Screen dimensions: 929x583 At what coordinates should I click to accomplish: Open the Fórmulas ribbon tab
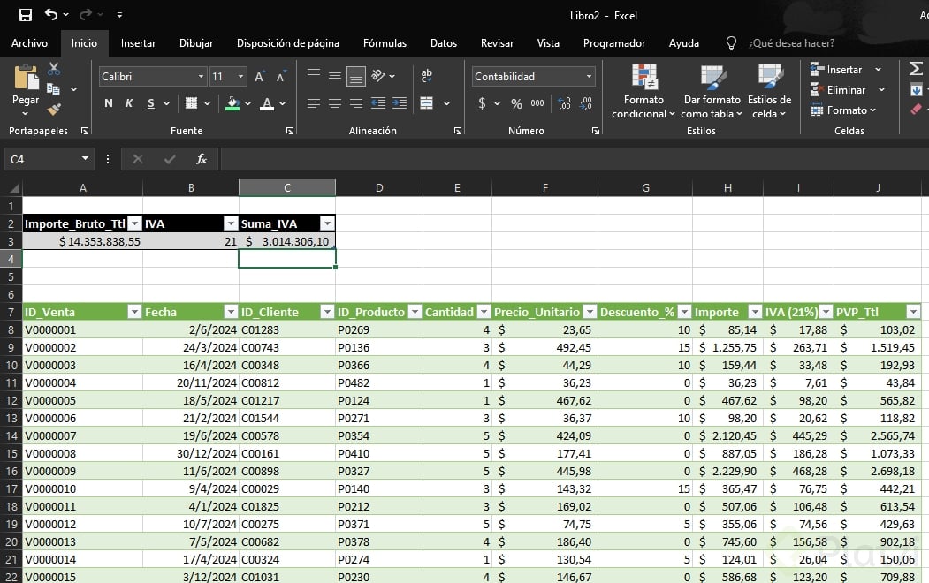click(x=385, y=43)
